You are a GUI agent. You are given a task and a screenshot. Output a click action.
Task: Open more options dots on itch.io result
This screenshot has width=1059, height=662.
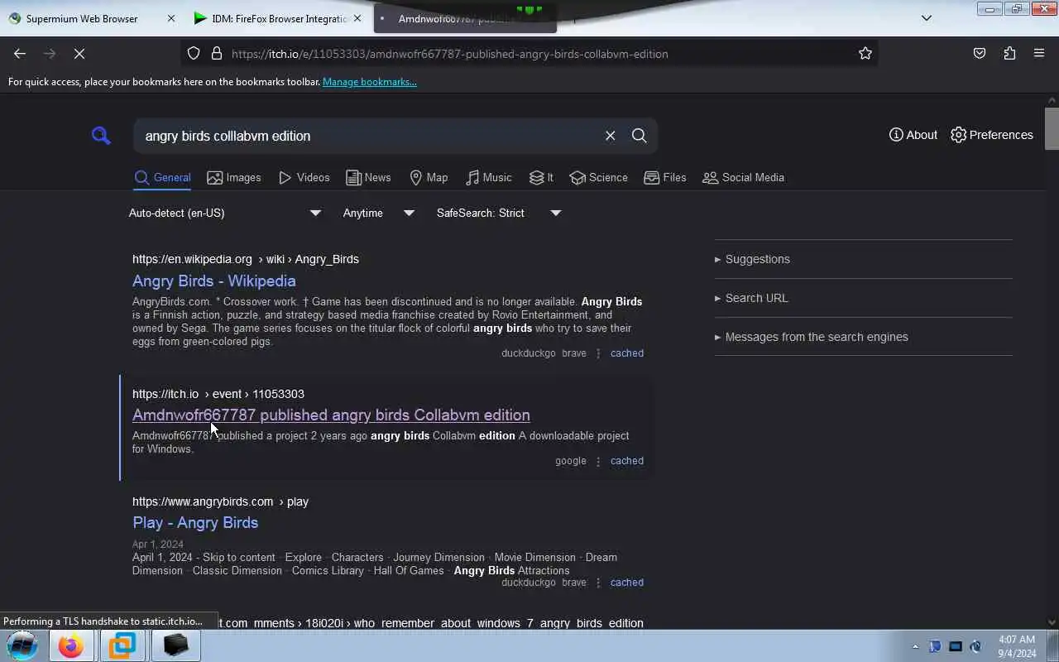pos(598,461)
